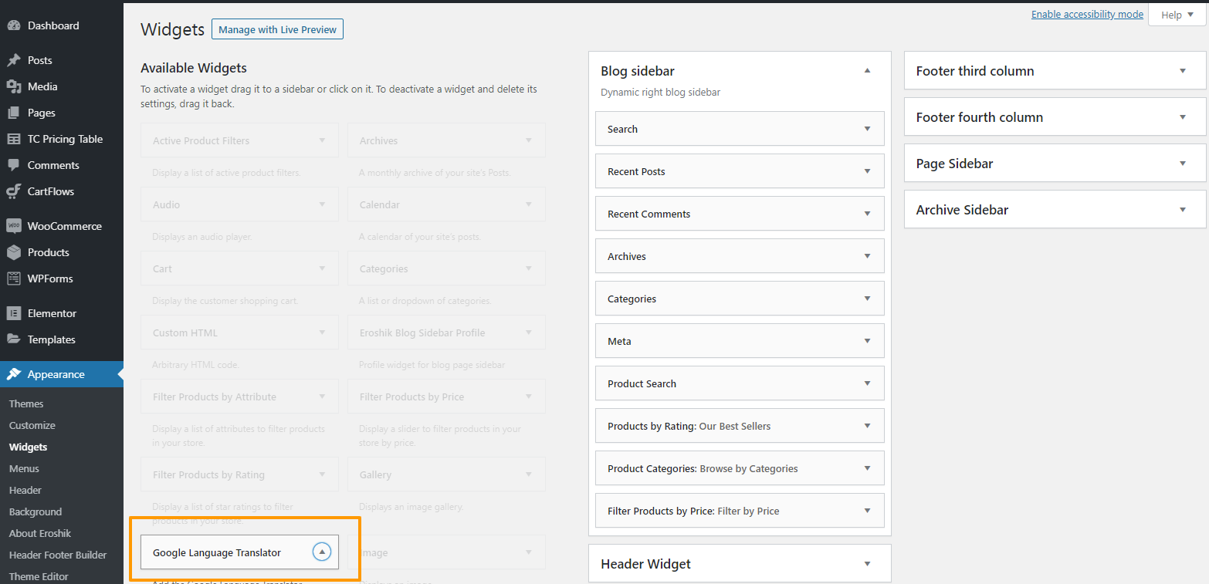Expand the Products by Rating widget arrow
This screenshot has width=1209, height=584.
867,426
